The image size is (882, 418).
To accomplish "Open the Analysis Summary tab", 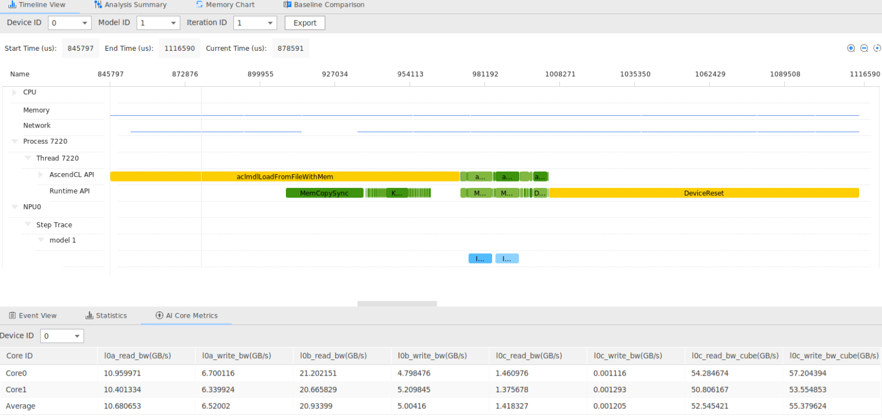I will (x=131, y=5).
